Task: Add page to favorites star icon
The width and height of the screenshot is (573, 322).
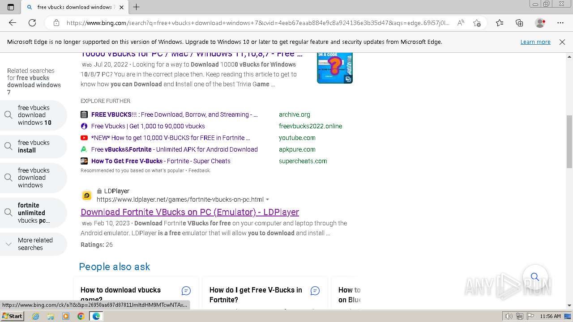Action: click(477, 23)
